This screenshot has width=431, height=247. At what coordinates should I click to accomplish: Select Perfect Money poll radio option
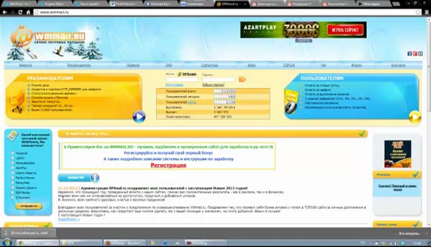(x=13, y=178)
